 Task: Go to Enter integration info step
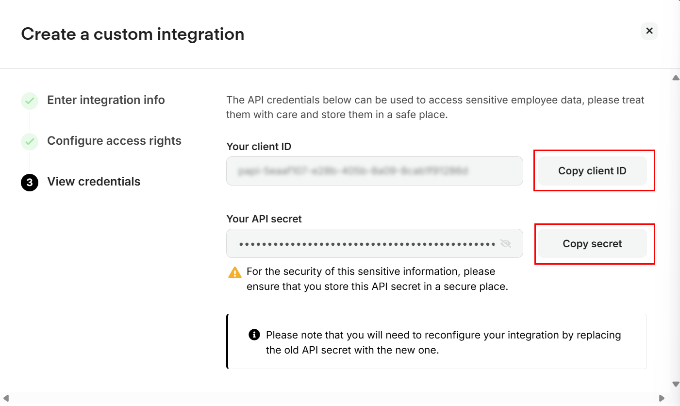point(106,100)
